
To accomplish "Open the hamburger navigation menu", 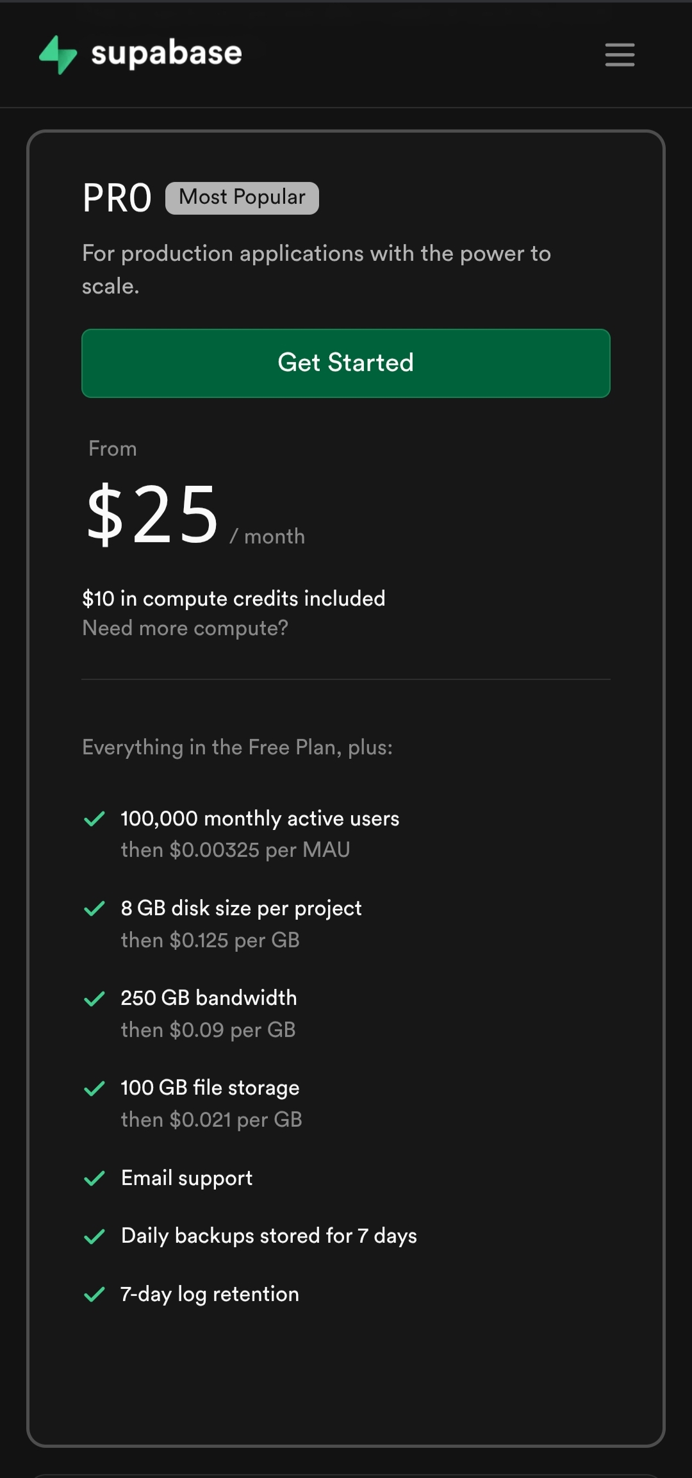I will coord(620,54).
